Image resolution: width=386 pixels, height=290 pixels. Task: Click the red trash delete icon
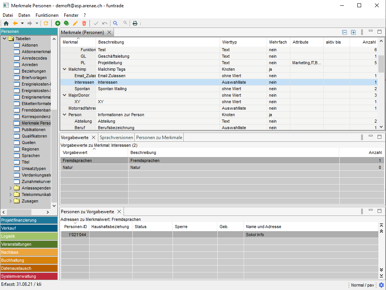84,23
